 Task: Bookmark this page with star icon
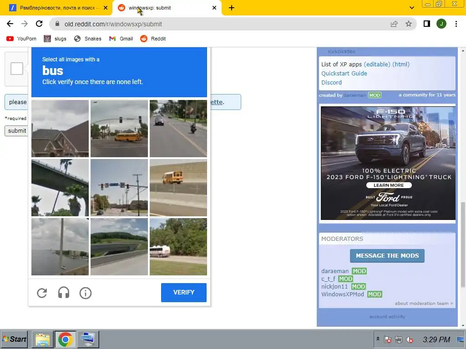(409, 24)
